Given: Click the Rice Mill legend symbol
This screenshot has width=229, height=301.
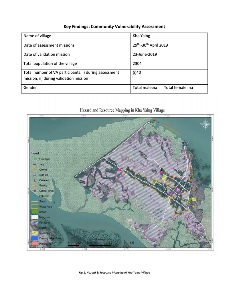Looking at the screenshot, I should pos(35,175).
